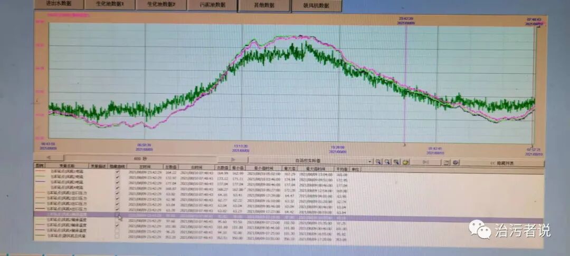Click the 最大值时间 column header
The height and width of the screenshot is (256, 570).
[x=316, y=169]
